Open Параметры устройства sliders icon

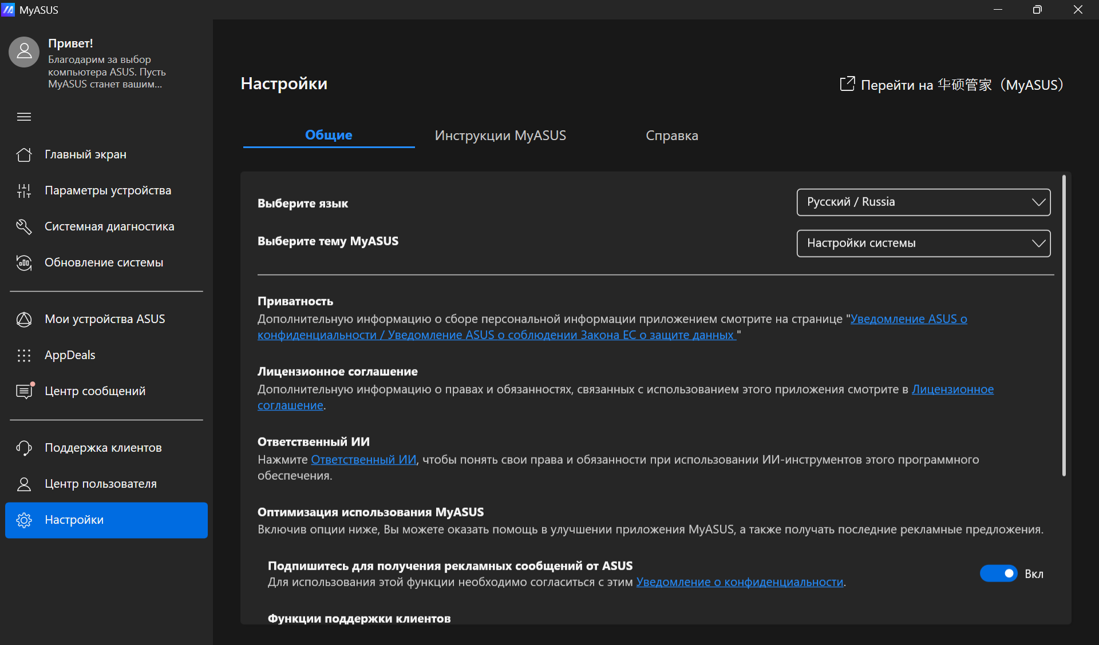point(24,190)
